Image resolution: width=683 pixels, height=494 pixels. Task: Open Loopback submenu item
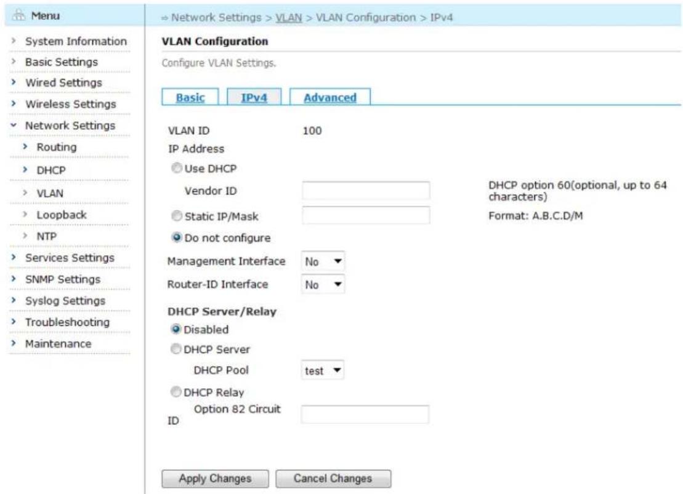click(62, 215)
